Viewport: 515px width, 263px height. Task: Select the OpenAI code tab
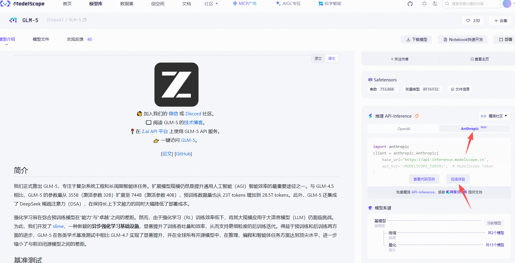(404, 129)
